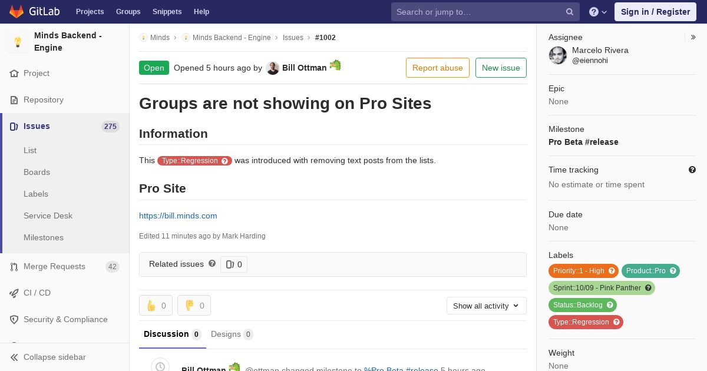Open Help in the top navigation
Screen dimensions: 707x371
point(201,12)
